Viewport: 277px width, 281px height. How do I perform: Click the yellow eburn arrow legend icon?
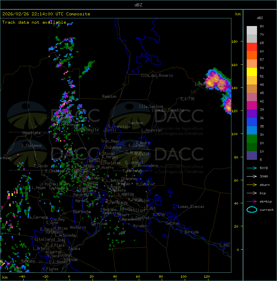click(252, 185)
